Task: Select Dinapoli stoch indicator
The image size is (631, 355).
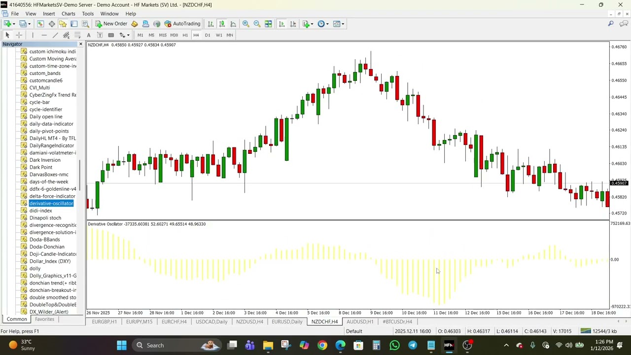Action: point(45,218)
